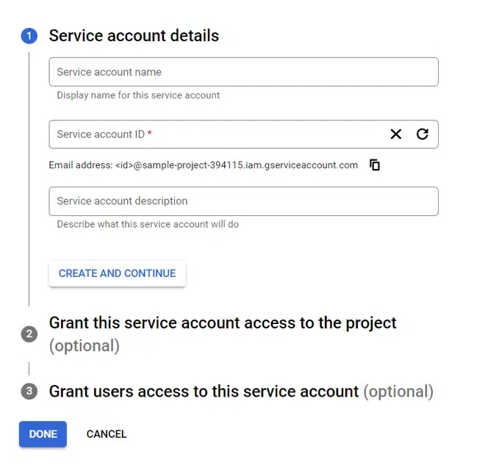Select the Service account description box
The height and width of the screenshot is (465, 485).
tap(243, 201)
